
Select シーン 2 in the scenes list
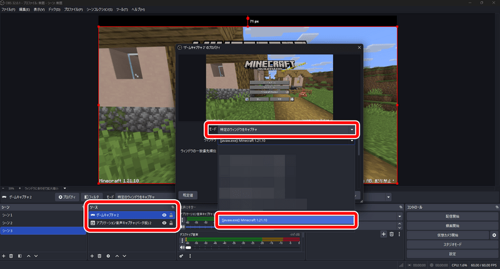(43, 223)
